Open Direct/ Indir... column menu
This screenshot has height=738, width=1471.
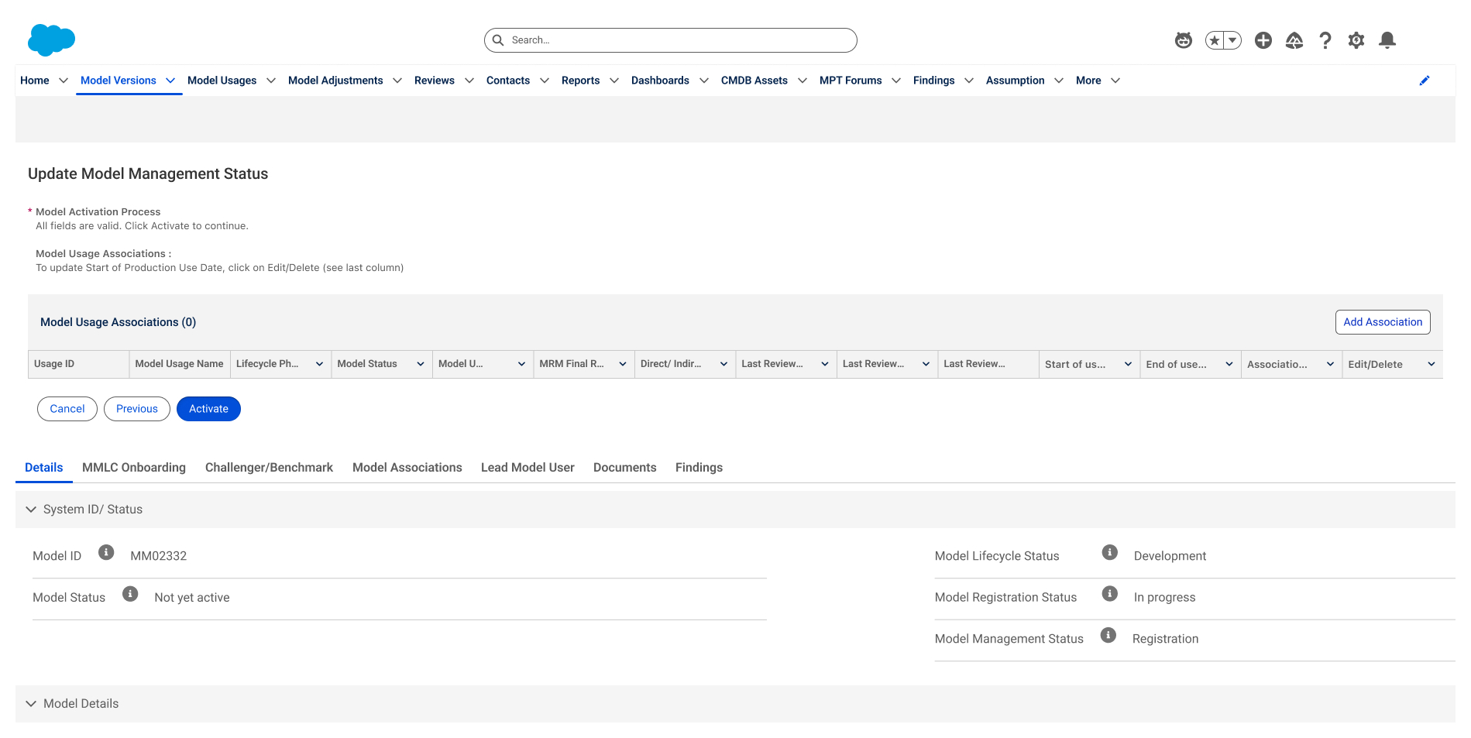[723, 364]
